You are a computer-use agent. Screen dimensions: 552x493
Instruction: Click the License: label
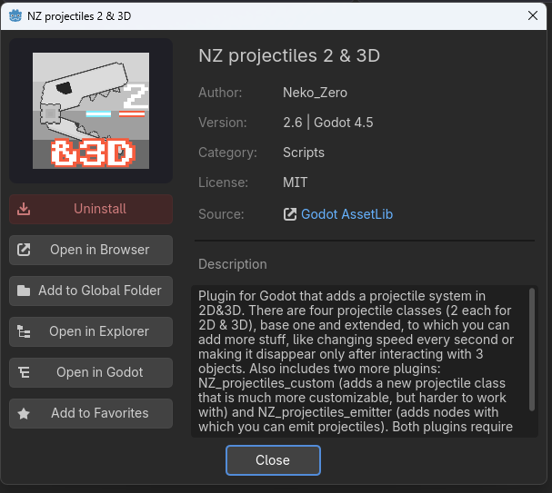tap(223, 182)
